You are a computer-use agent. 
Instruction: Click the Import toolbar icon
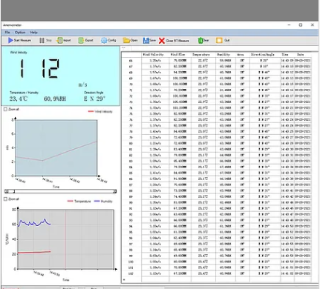tap(59, 40)
